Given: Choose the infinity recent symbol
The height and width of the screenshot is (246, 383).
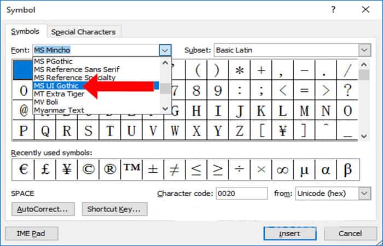Looking at the screenshot, I should point(283,169).
